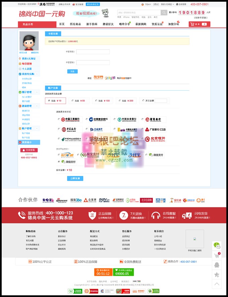Click the 个人设置 icon in sidebar

point(20,69)
